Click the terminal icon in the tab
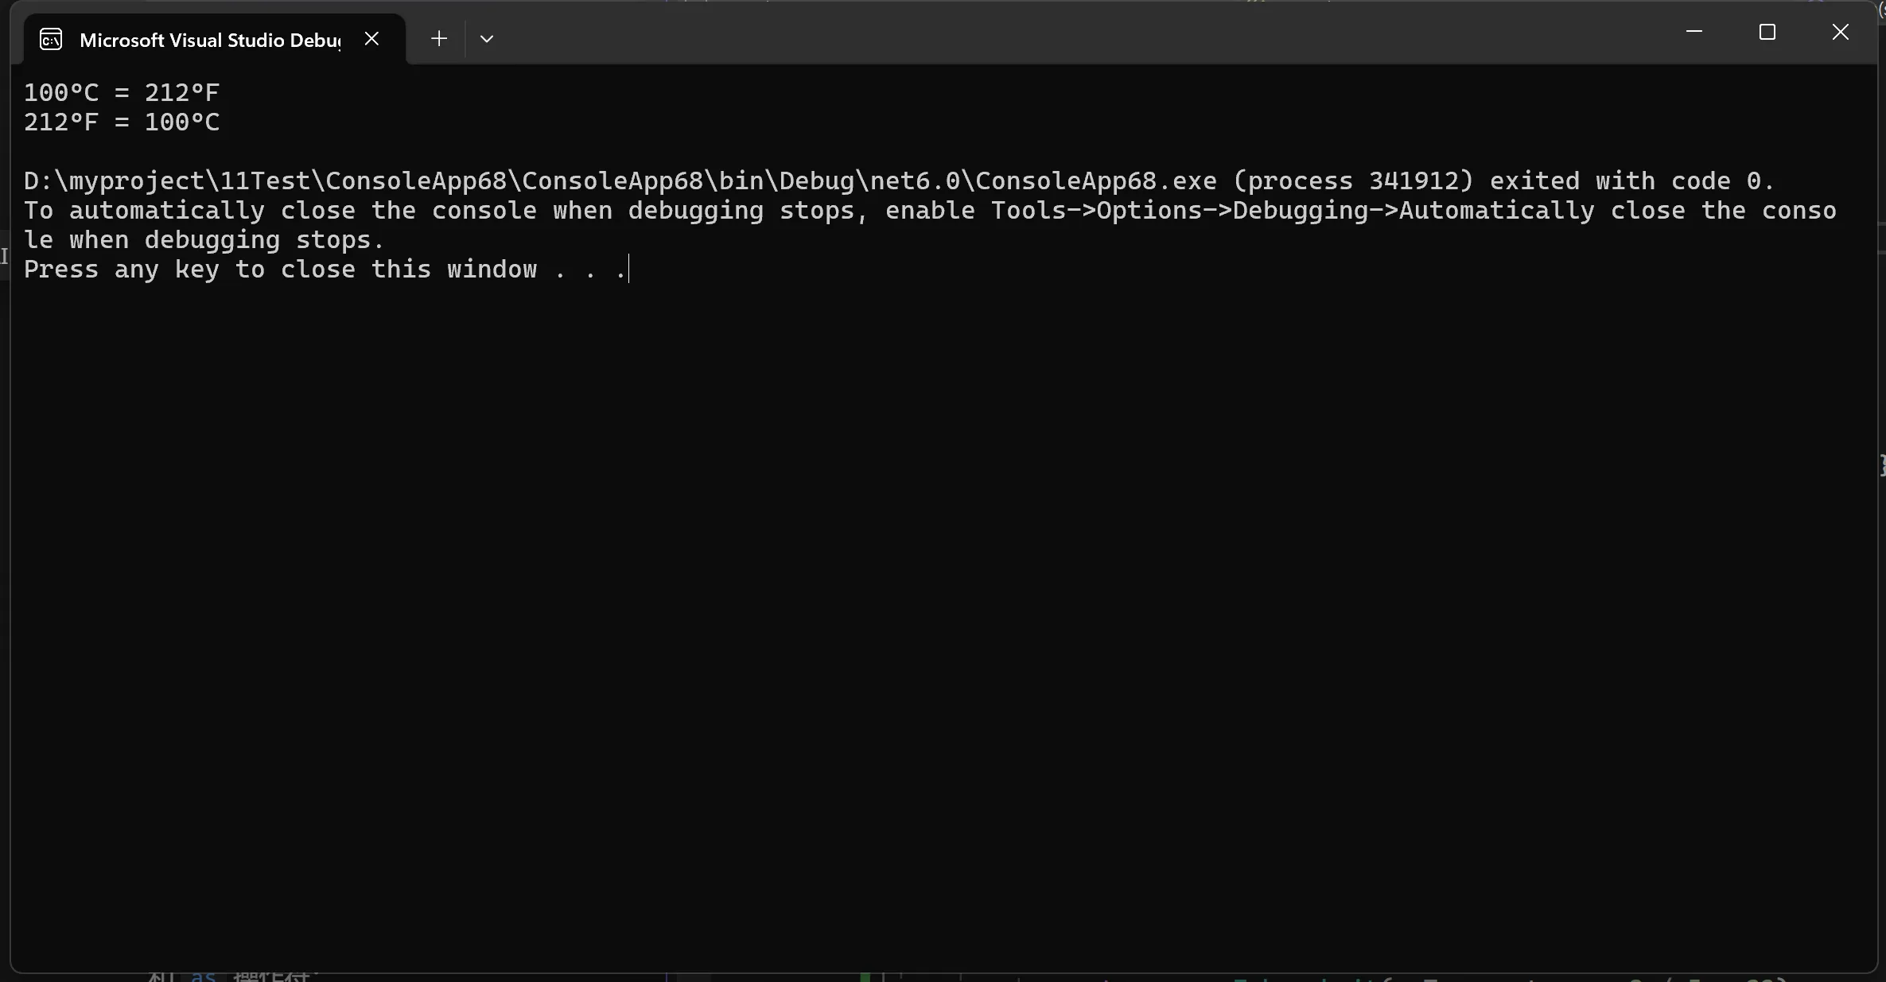 (51, 39)
